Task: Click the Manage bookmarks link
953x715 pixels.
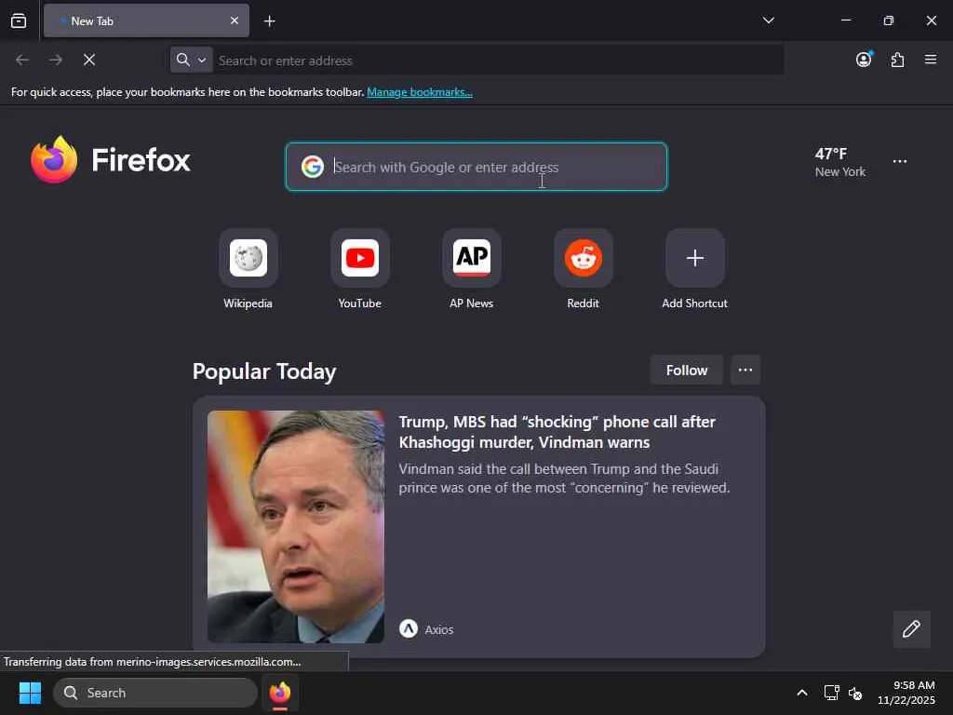Action: 420,92
